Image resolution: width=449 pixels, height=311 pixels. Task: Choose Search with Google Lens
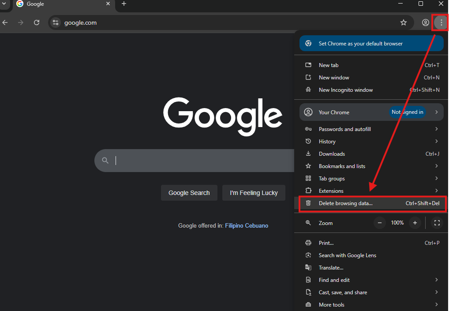347,255
